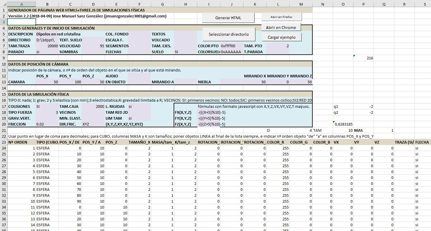
Task: Select the FRICCION value cell 0.02
Action: (x=47, y=124)
